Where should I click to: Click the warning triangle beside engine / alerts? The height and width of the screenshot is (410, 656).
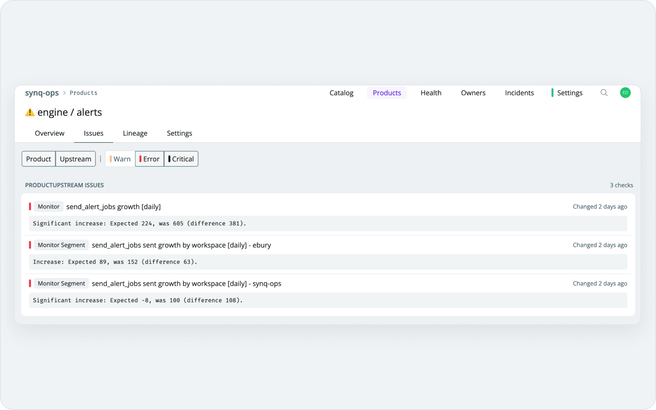tap(30, 112)
